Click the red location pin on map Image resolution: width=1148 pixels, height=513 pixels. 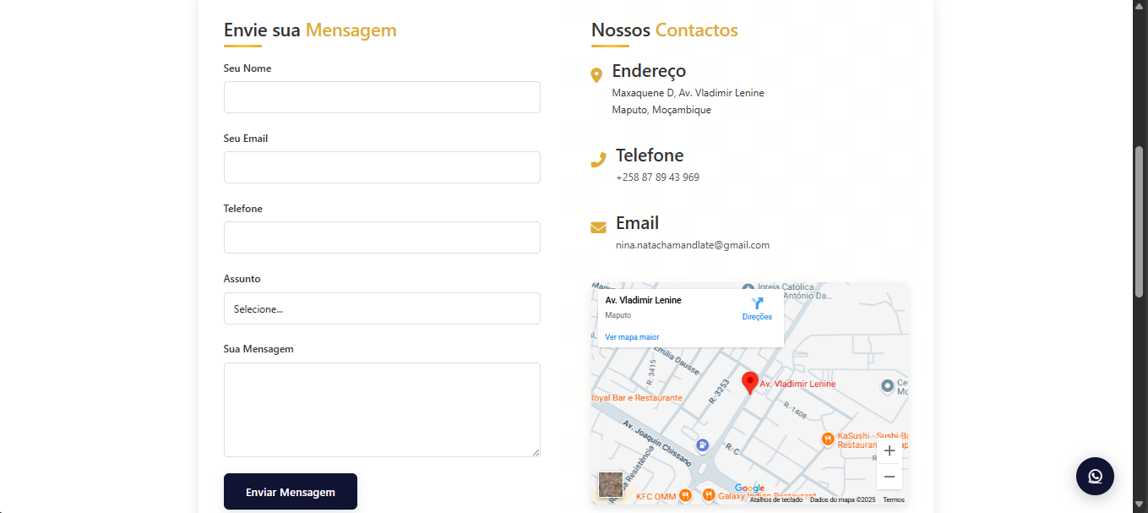coord(749,382)
